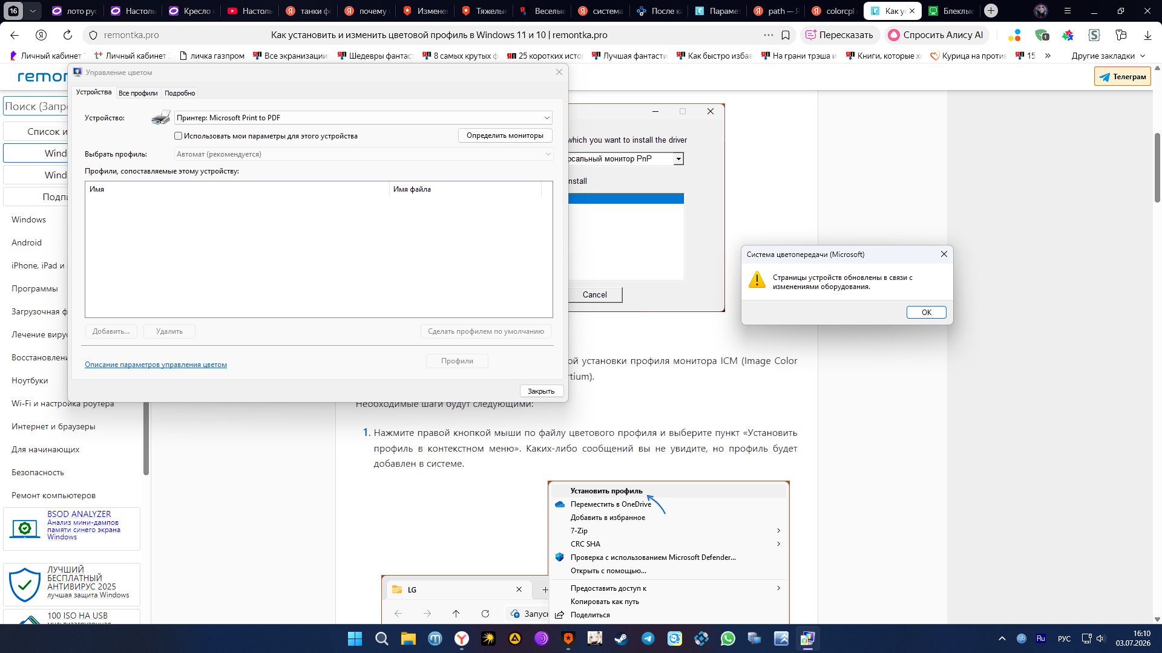Click the page vertical scrollbar thumb

[1157, 167]
